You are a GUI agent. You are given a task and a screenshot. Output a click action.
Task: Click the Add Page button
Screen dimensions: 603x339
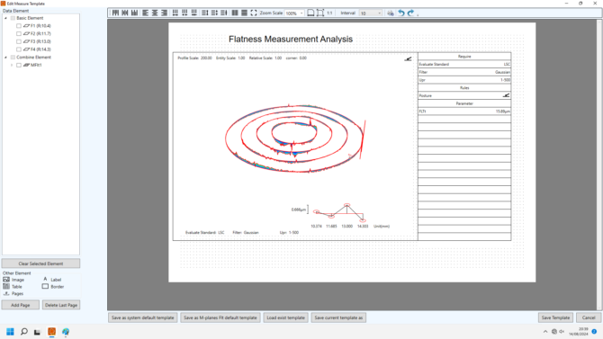point(21,305)
